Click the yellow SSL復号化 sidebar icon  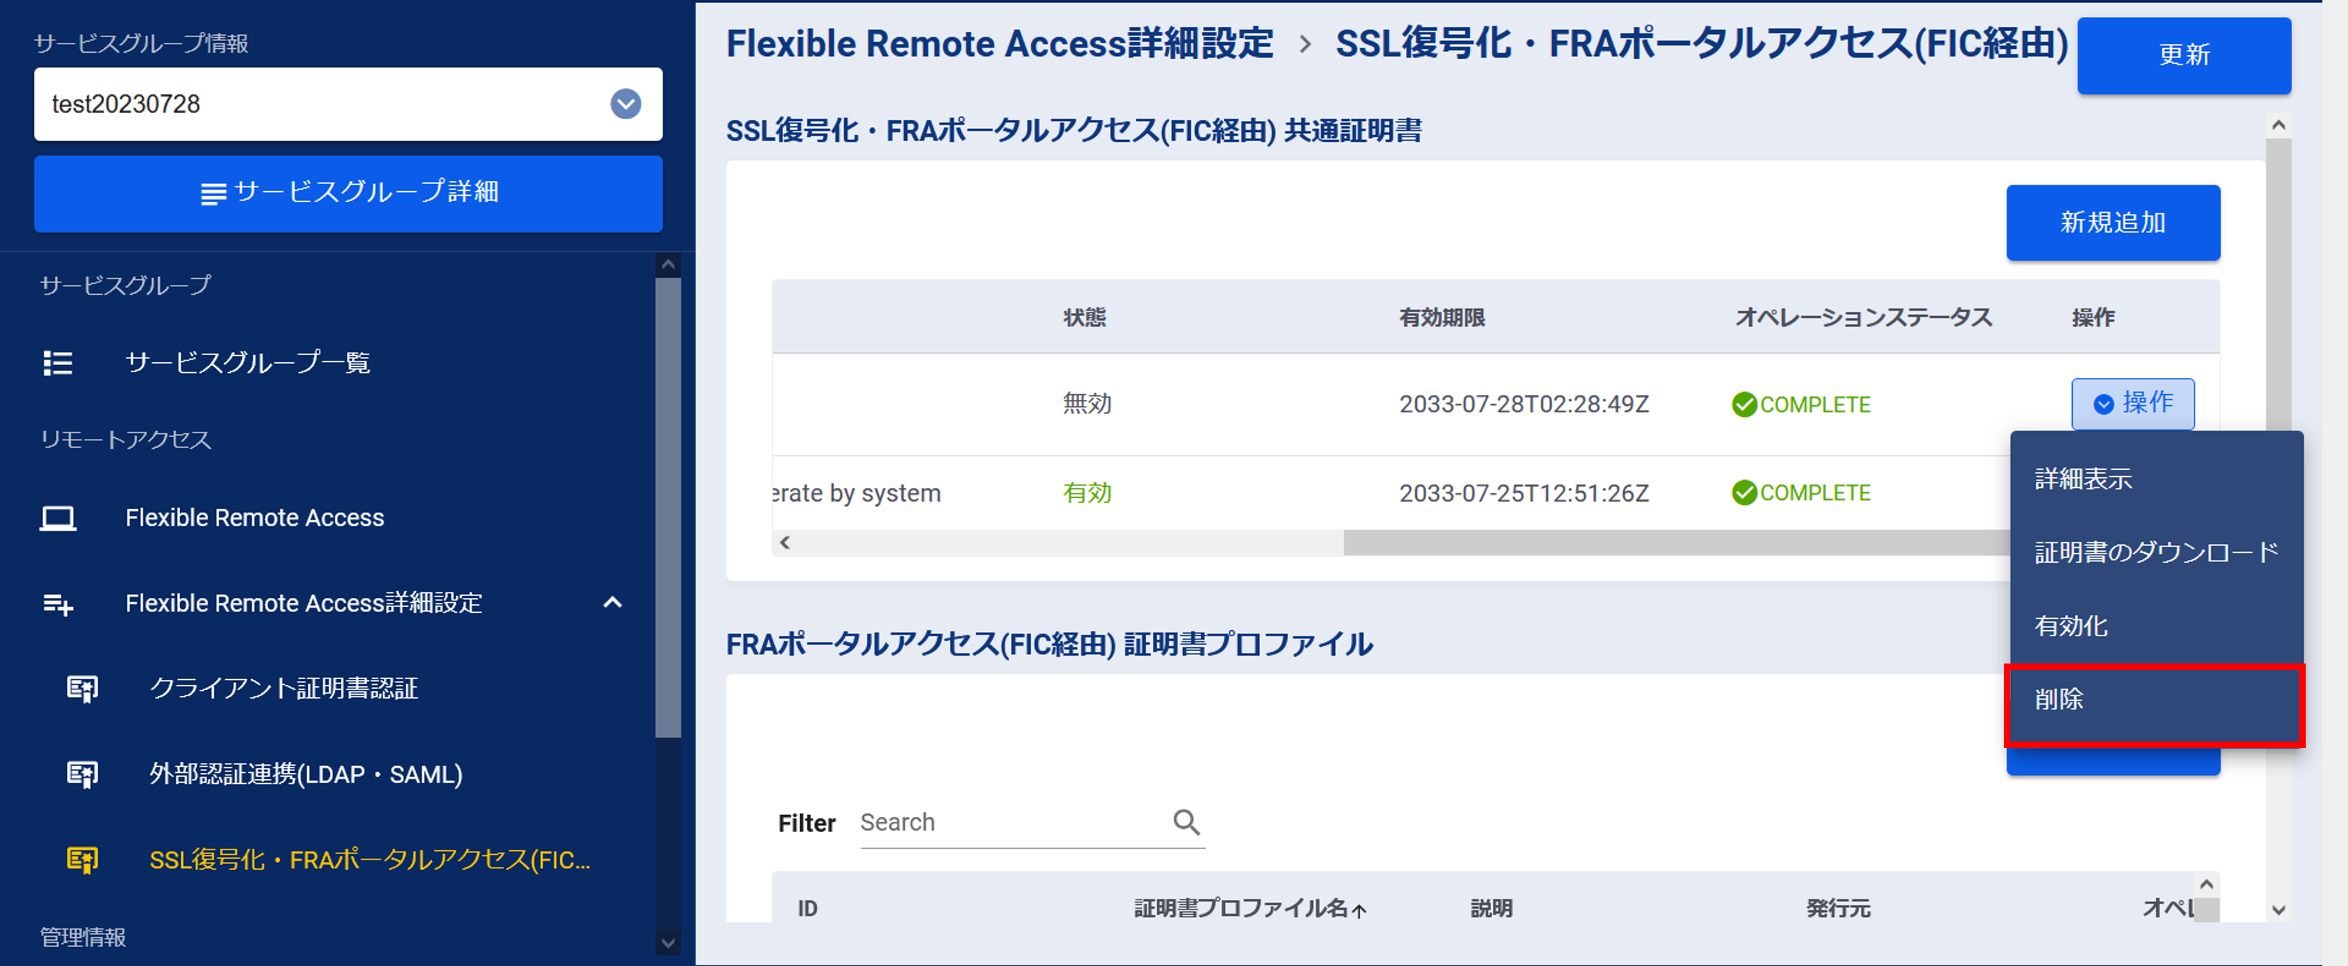point(82,860)
